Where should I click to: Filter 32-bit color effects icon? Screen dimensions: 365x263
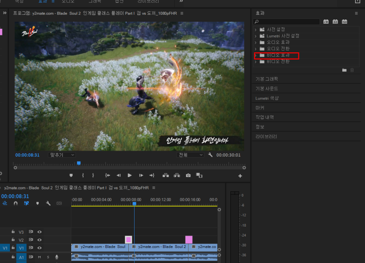click(335, 22)
